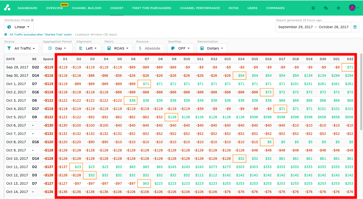This screenshot has width=363, height=199.
Task: Click highlighted $38 cell in Oct 3 row
Action: (x=131, y=100)
